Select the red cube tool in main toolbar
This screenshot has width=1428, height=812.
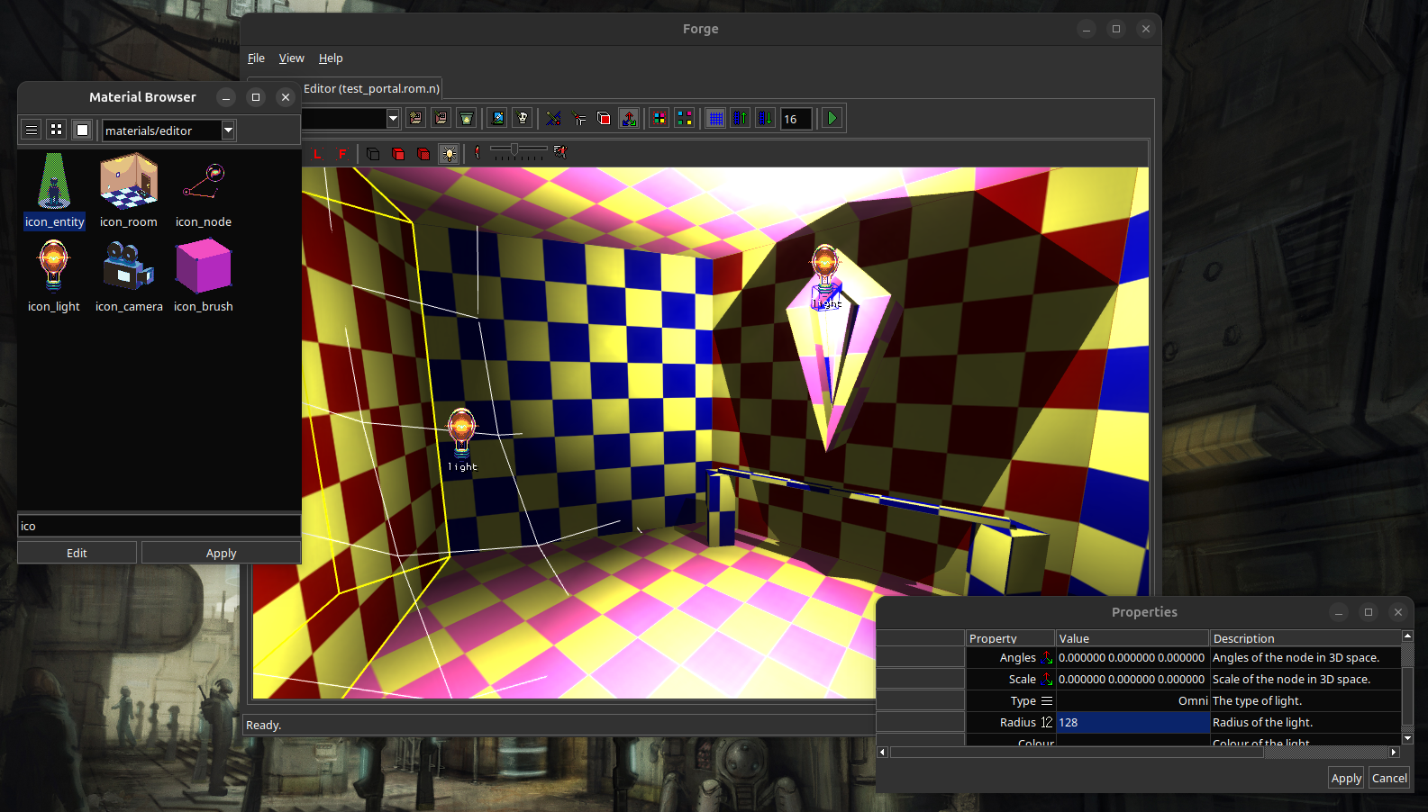pos(604,119)
